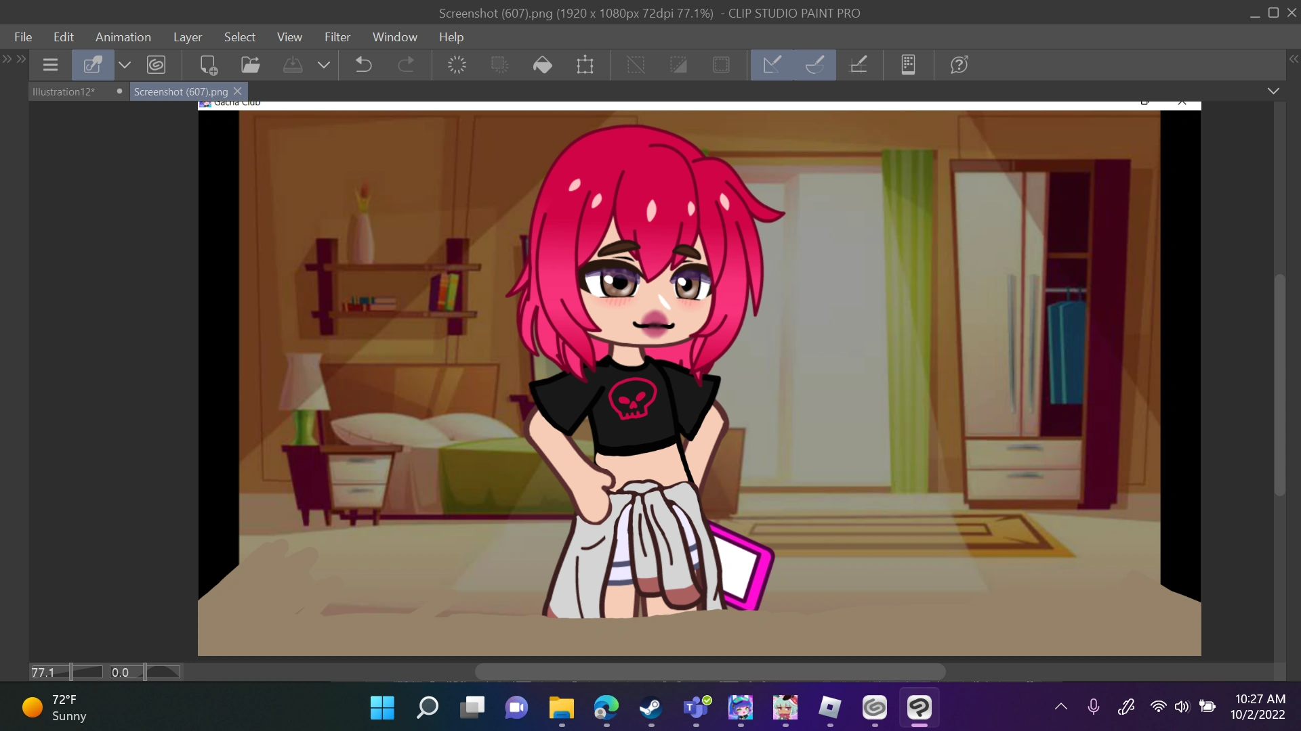Toggle Snap to Ruler
This screenshot has width=1301, height=731.
(772, 65)
